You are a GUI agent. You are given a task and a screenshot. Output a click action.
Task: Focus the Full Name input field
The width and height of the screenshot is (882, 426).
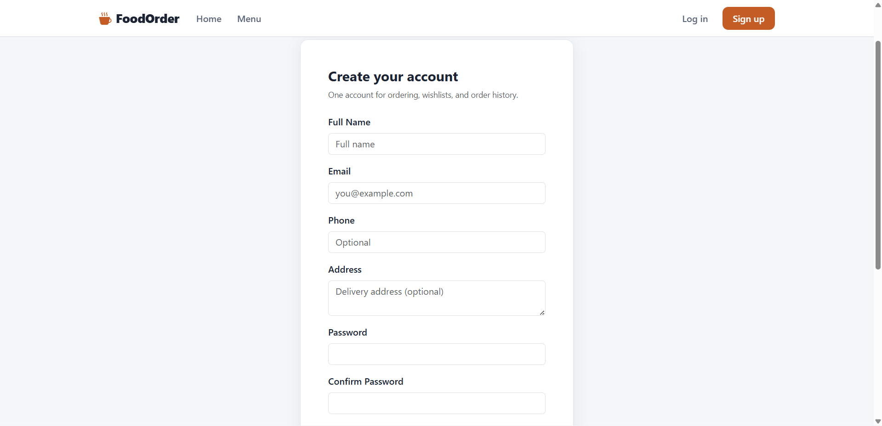pos(437,144)
